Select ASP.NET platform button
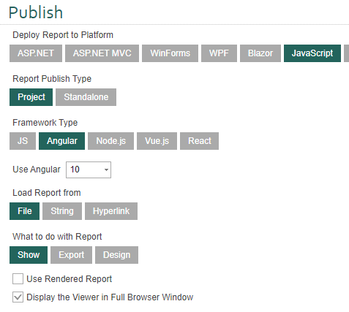The width and height of the screenshot is (349, 312). (x=36, y=53)
